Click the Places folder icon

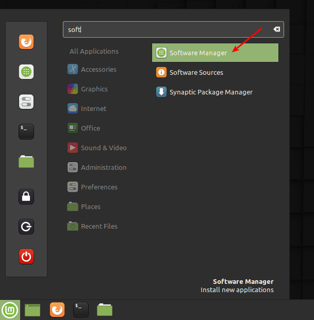point(73,206)
